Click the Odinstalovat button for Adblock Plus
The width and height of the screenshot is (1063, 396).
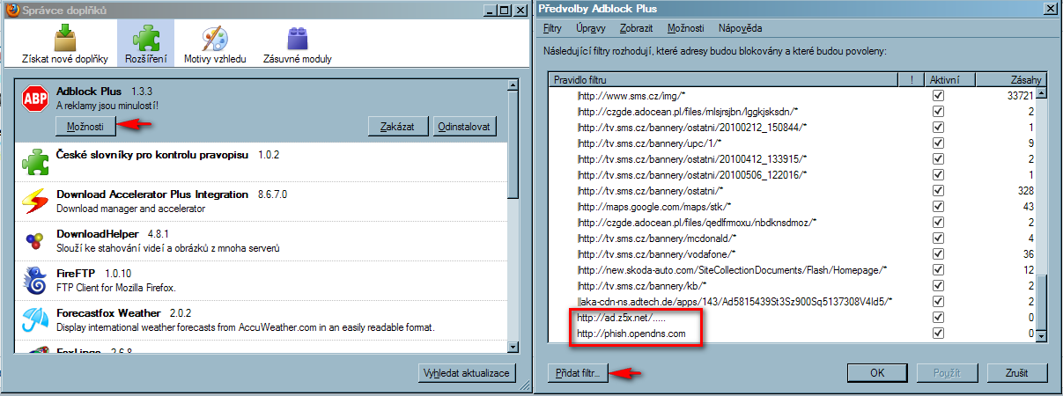(x=465, y=127)
